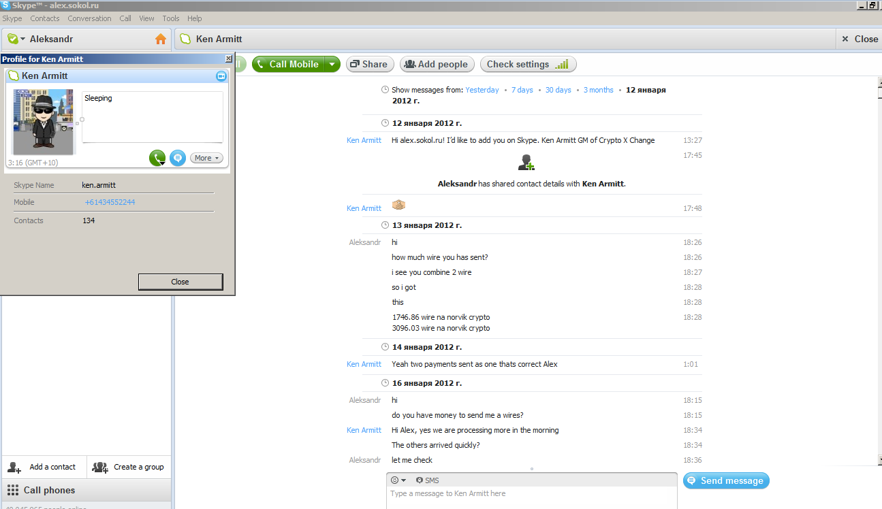Click the Share button
The width and height of the screenshot is (882, 509).
click(x=368, y=64)
